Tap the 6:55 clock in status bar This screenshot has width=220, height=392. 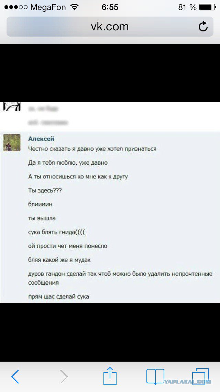click(x=110, y=7)
